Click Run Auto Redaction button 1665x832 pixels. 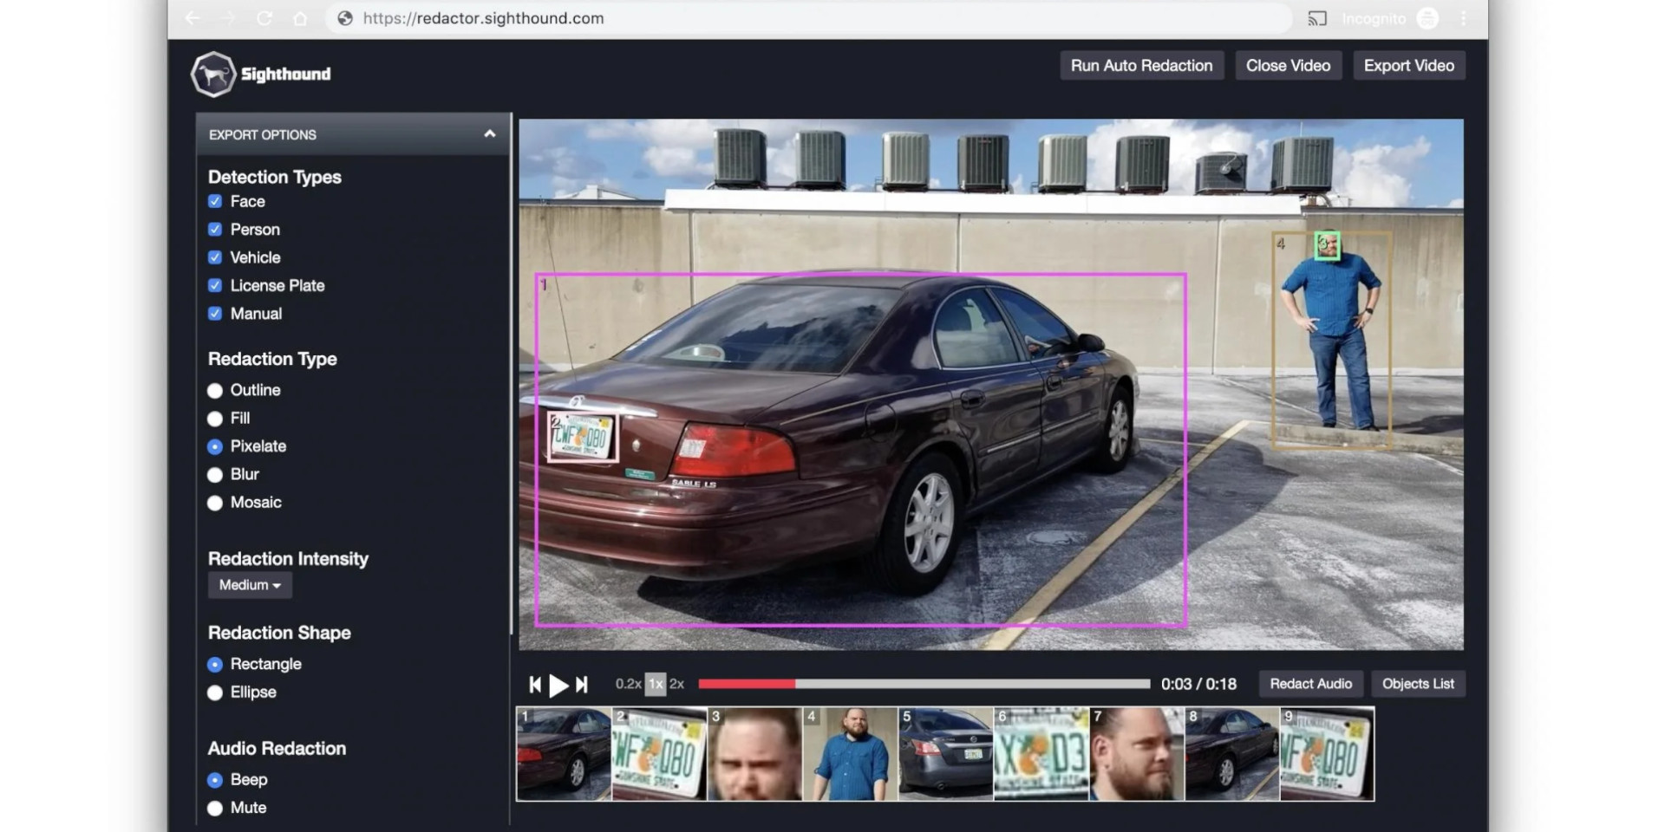1141,66
